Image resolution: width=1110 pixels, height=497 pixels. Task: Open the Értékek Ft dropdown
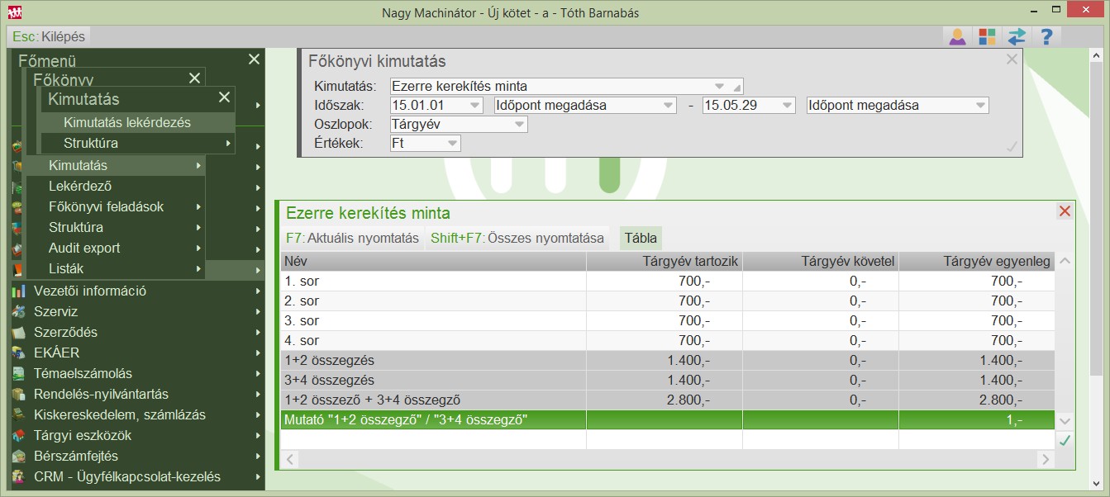(452, 144)
